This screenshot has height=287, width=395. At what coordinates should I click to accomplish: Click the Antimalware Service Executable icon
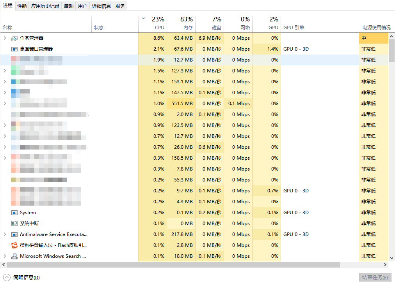[14, 234]
